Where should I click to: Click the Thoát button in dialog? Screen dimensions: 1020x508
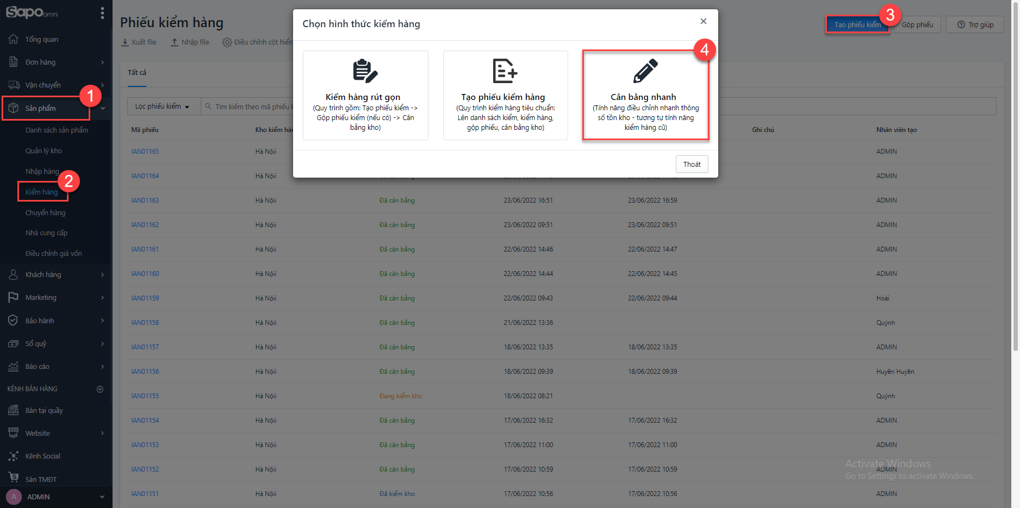tap(692, 164)
